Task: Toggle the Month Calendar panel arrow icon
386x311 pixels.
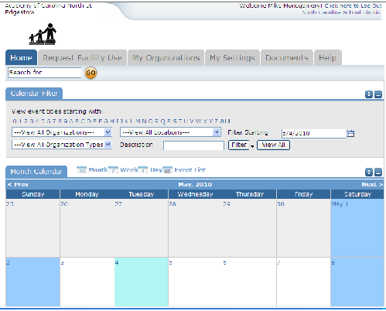Action: pos(369,172)
